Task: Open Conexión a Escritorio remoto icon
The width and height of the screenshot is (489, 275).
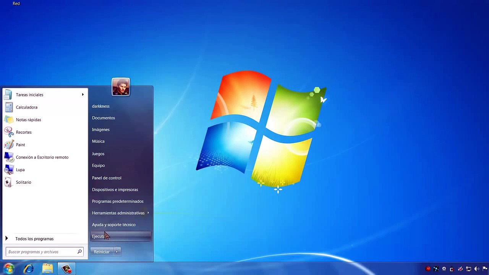Action: 9,157
